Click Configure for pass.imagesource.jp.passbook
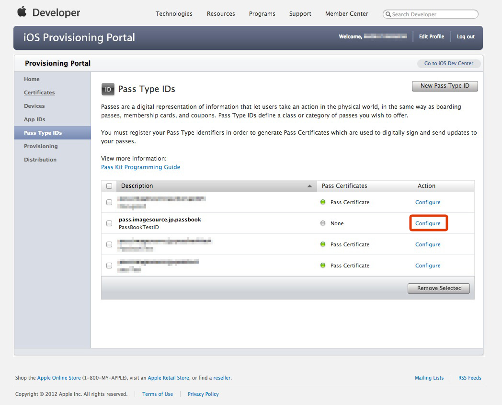 (x=428, y=223)
